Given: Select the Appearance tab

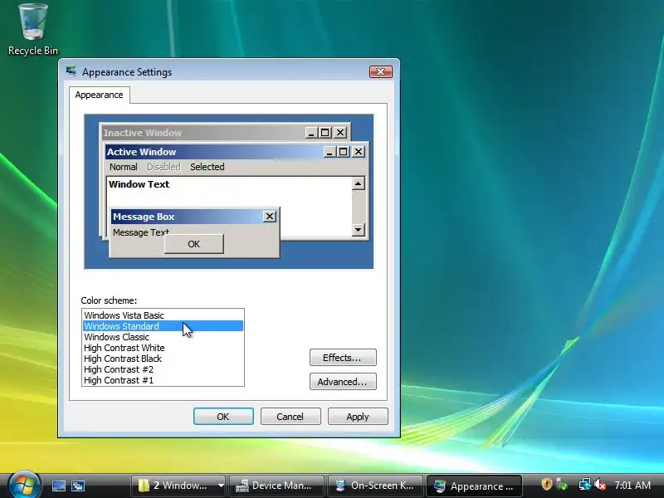Looking at the screenshot, I should coord(99,95).
